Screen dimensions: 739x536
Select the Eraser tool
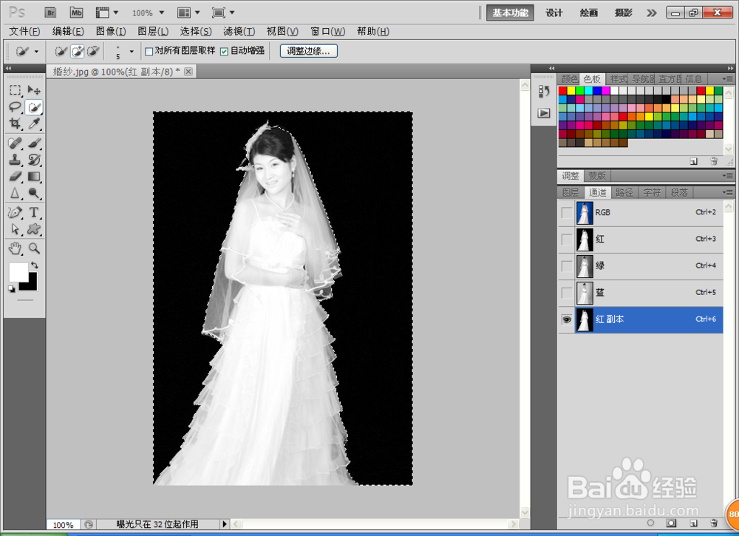[15, 177]
